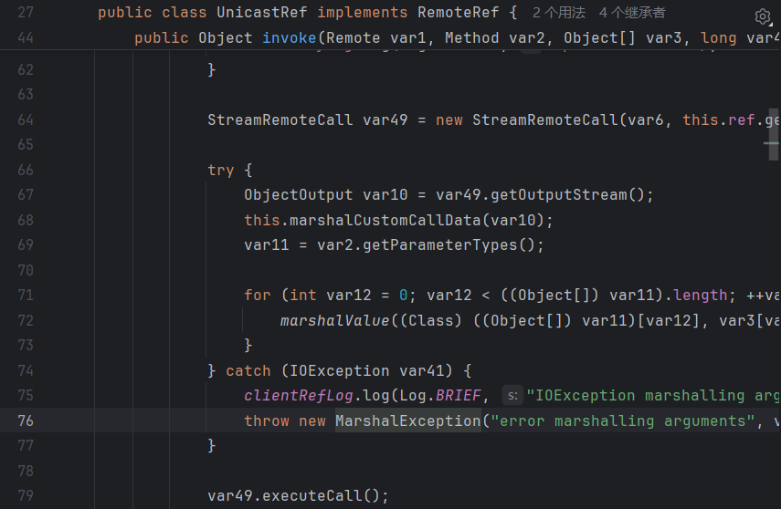
Task: Click the '2 个用法' usages hint
Action: (x=558, y=13)
